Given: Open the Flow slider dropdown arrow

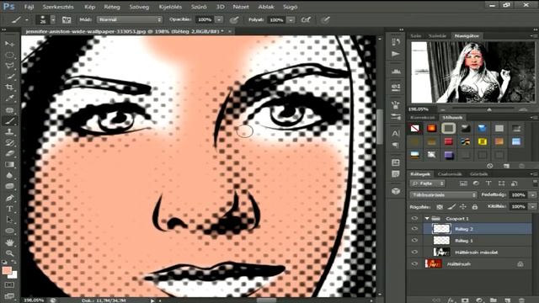Looking at the screenshot, I should 291,20.
